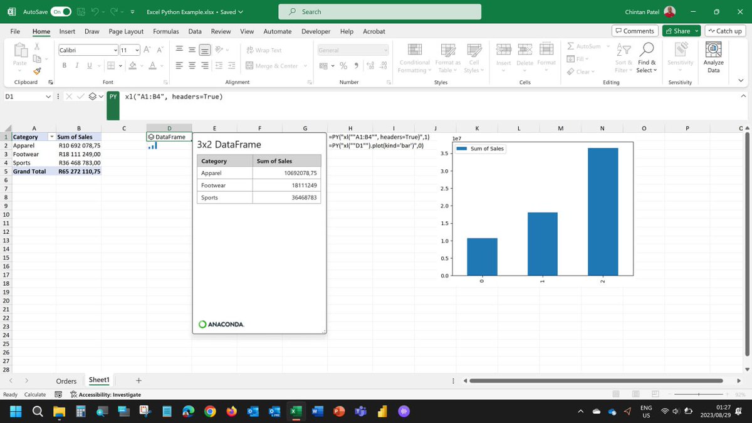Open the Formulas ribbon tab
The width and height of the screenshot is (752, 423).
pyautogui.click(x=166, y=31)
